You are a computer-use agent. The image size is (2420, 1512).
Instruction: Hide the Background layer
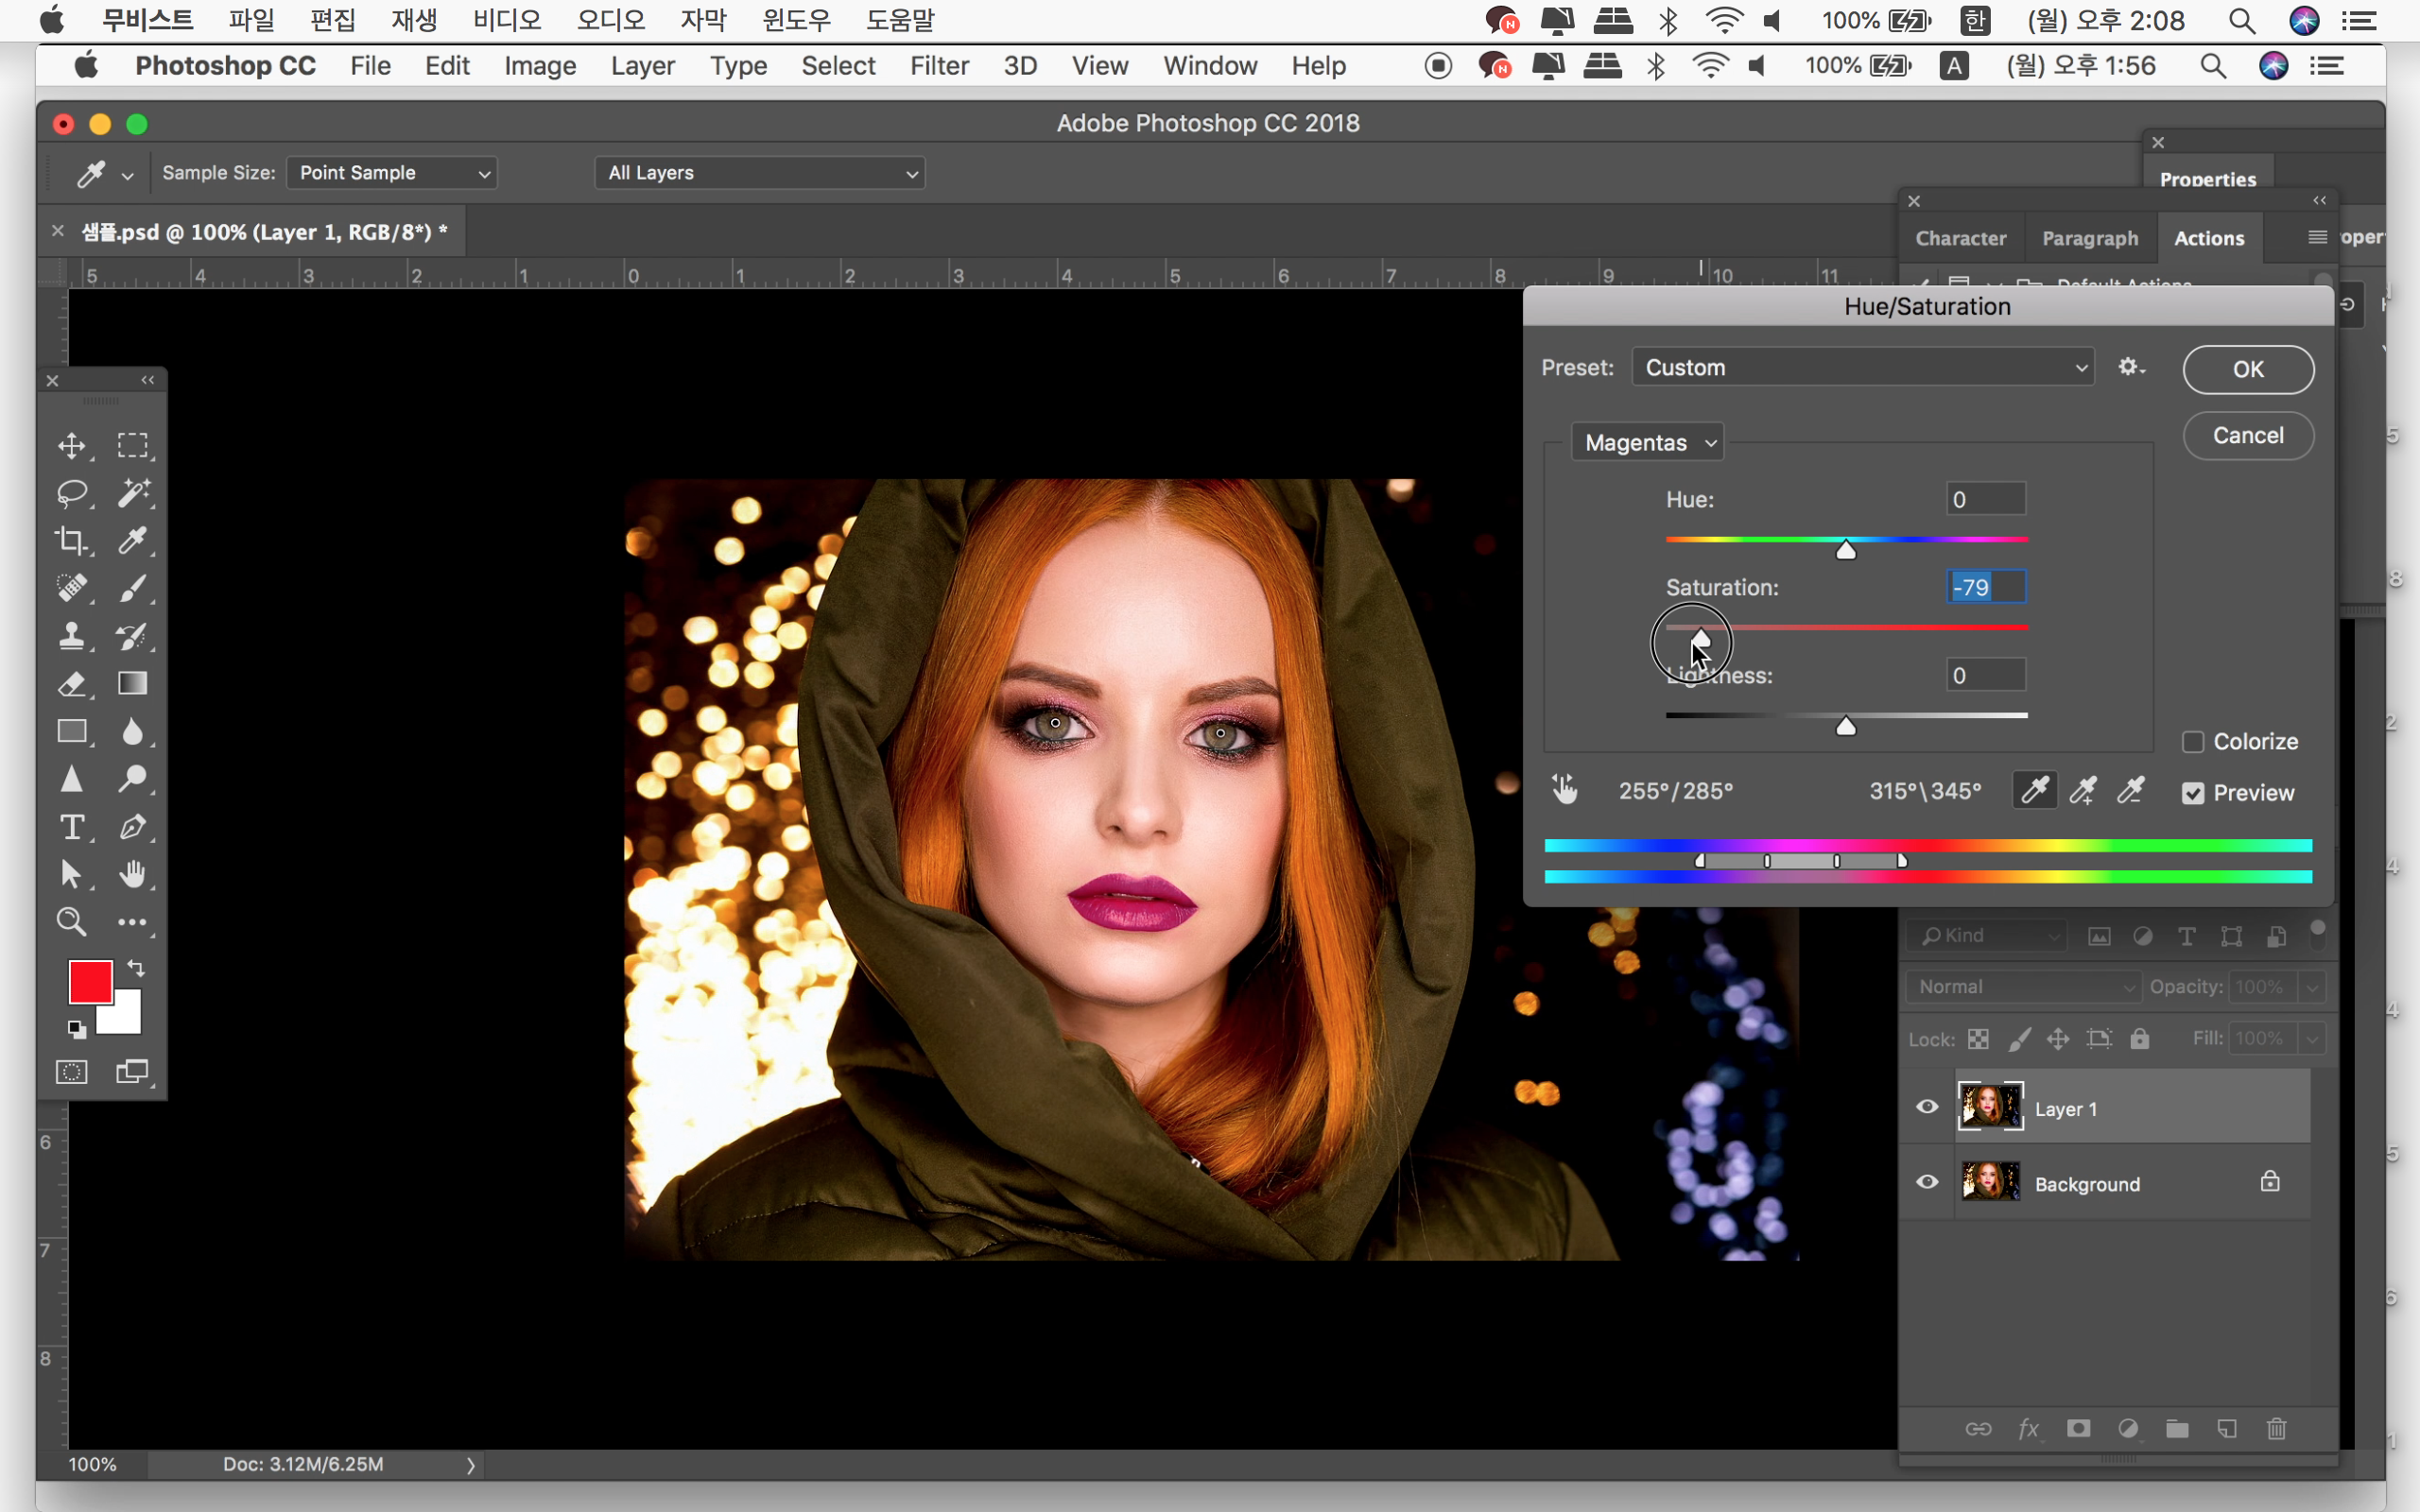point(1927,1183)
